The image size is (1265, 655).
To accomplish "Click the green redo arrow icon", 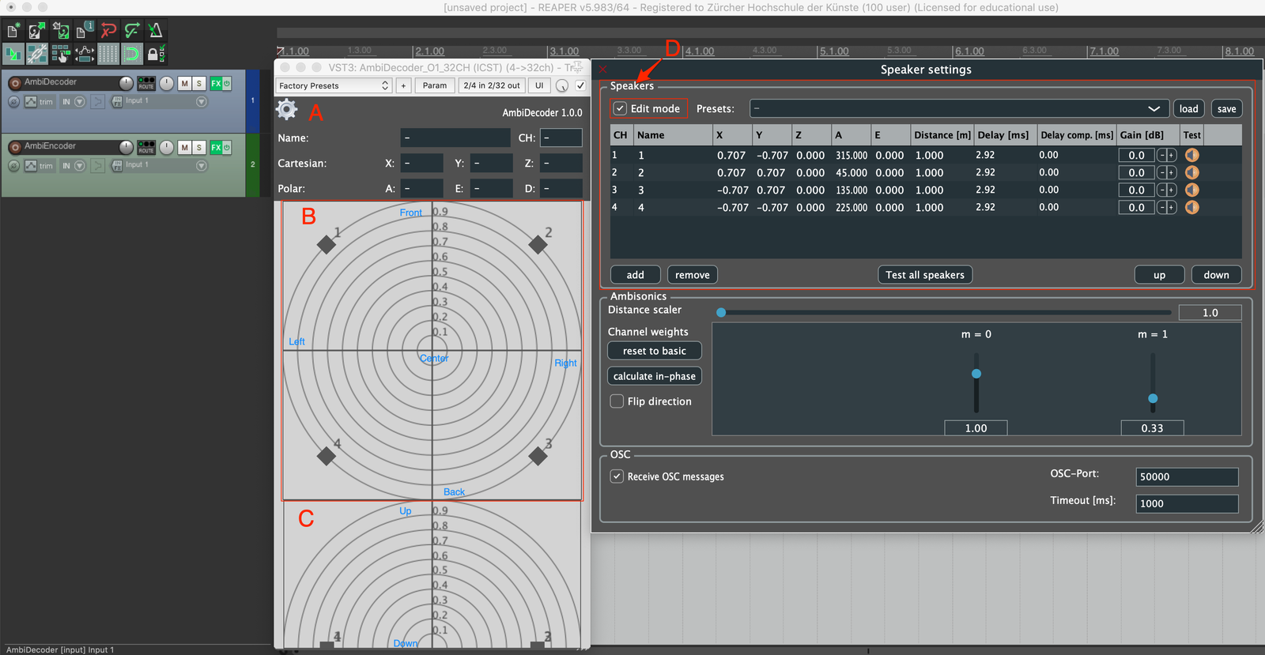I will (132, 31).
